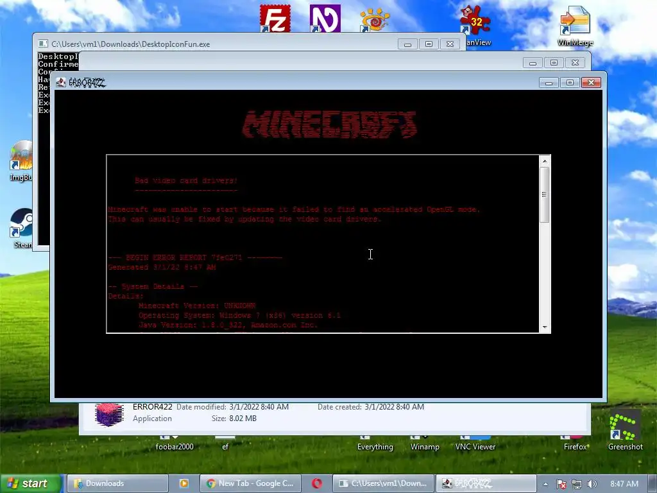657x493 pixels.
Task: Show hidden tray icons arrow
Action: coord(546,484)
